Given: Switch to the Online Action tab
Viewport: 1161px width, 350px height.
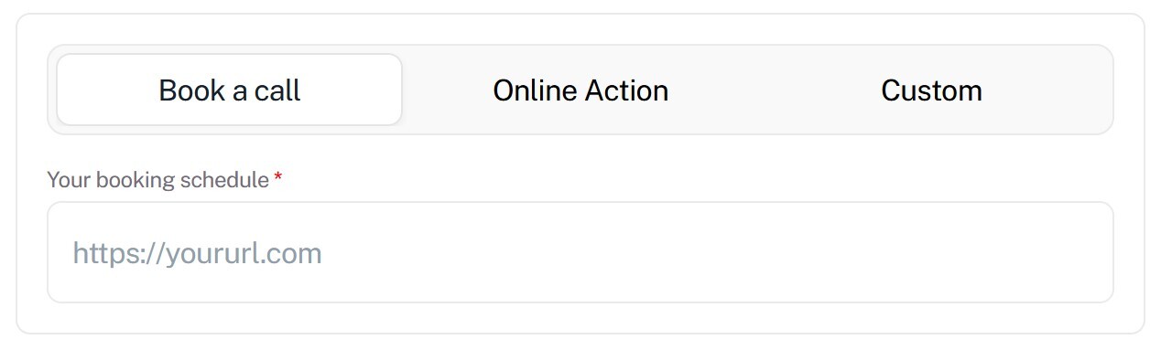Looking at the screenshot, I should tap(580, 90).
